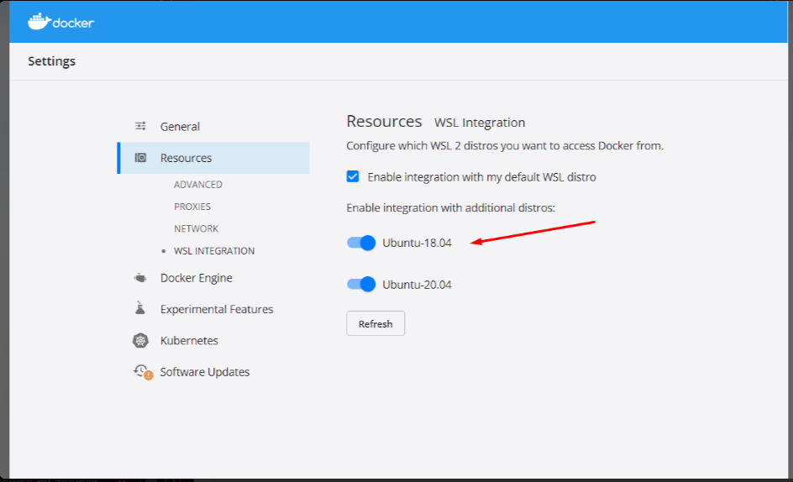Select the Resources settings section
Screen dimensions: 793x482
tap(213, 158)
